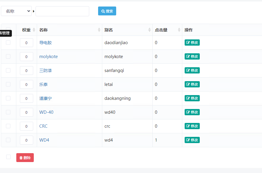Toggle the CRC row checkbox

pos(8,126)
